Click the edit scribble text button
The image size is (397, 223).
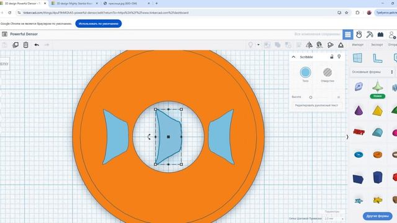pyautogui.click(x=316, y=105)
